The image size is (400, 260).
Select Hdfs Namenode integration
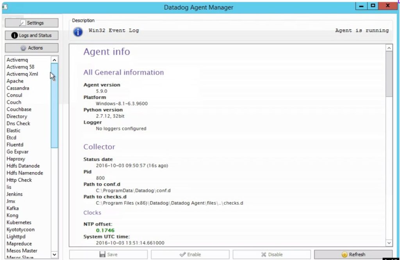(x=25, y=173)
